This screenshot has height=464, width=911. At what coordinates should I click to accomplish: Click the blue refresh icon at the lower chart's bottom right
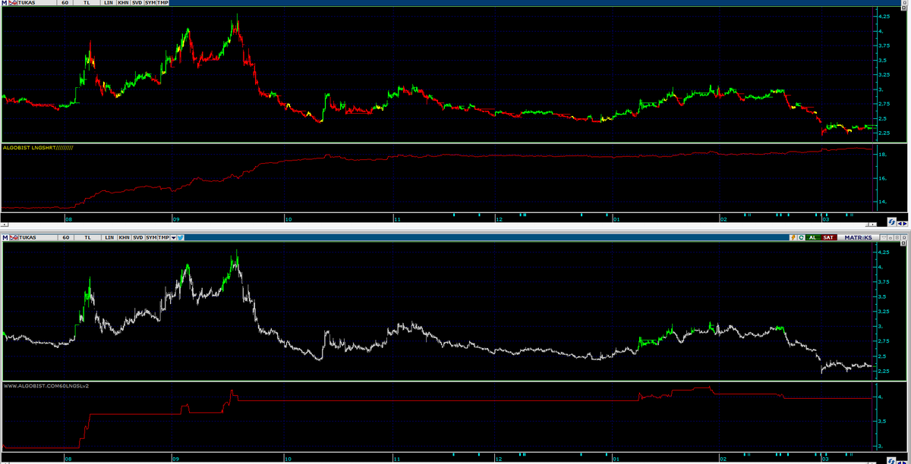point(891,460)
